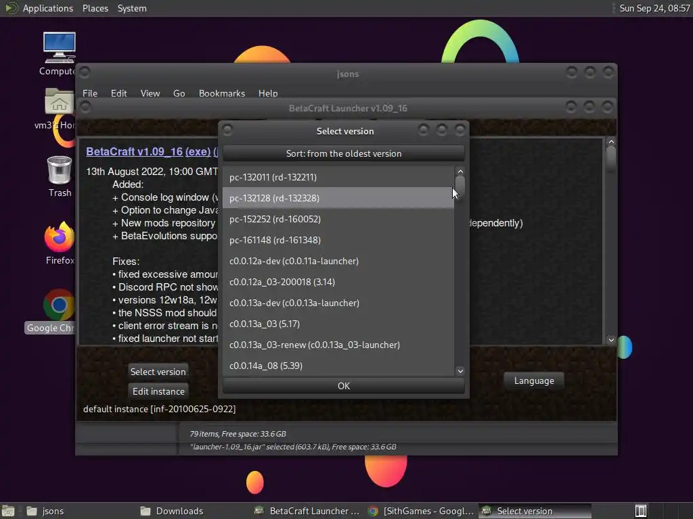Click the Select version dialog window menu button
The image size is (693, 519).
point(227,130)
